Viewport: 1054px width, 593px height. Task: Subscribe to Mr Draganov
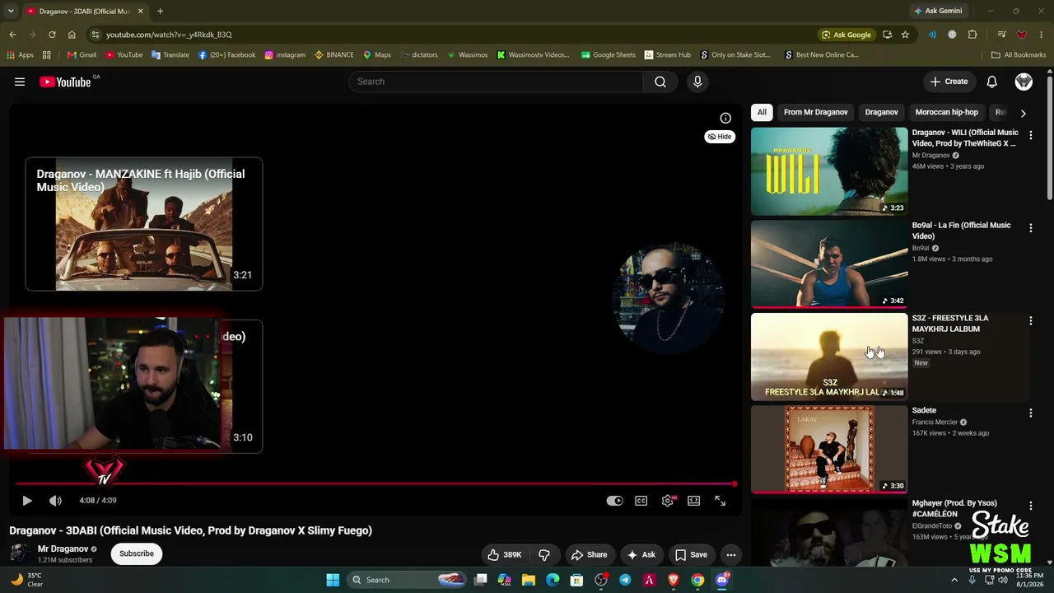tap(137, 553)
